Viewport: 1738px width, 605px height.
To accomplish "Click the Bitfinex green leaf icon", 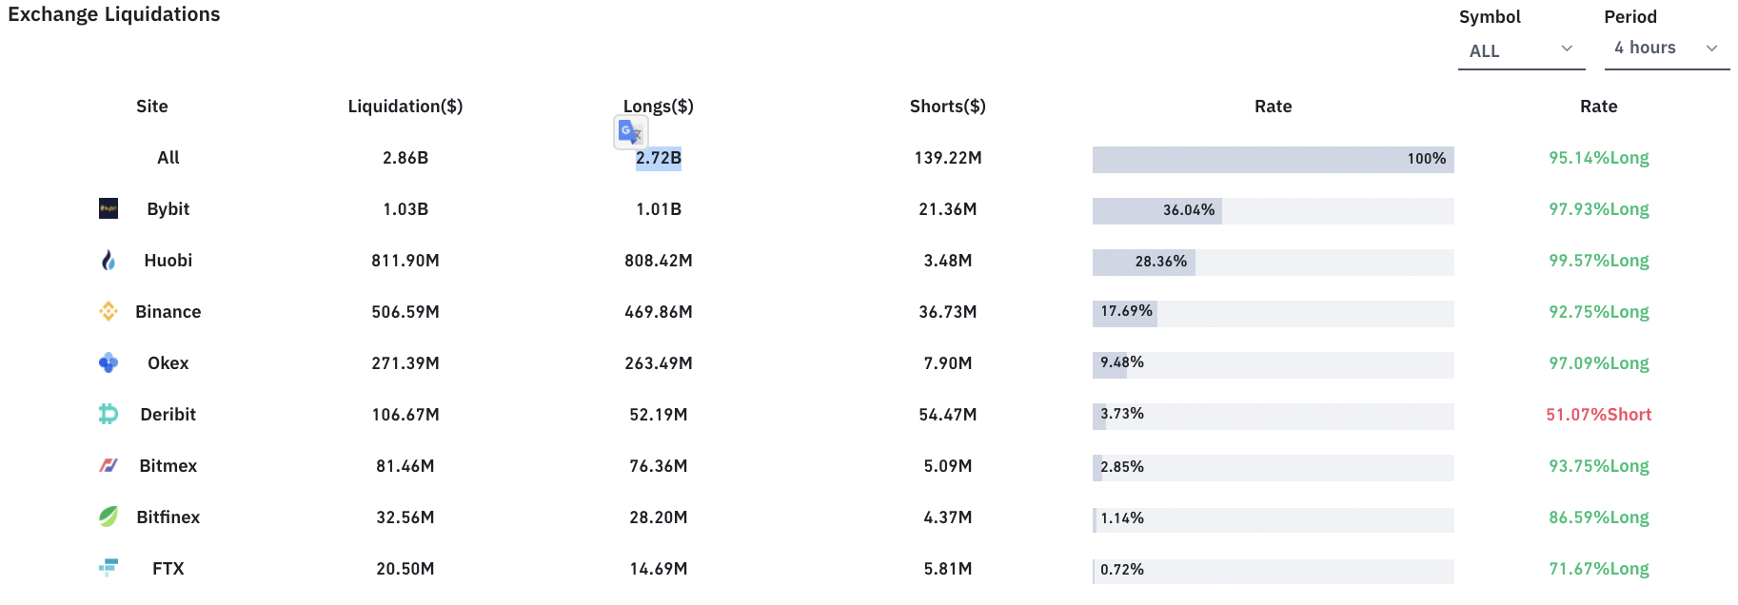I will click(x=109, y=517).
